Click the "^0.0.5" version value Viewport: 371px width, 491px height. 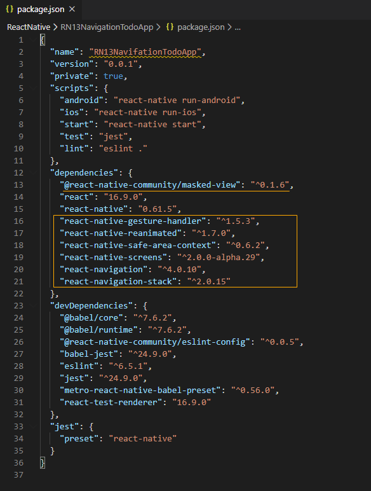[x=279, y=342]
